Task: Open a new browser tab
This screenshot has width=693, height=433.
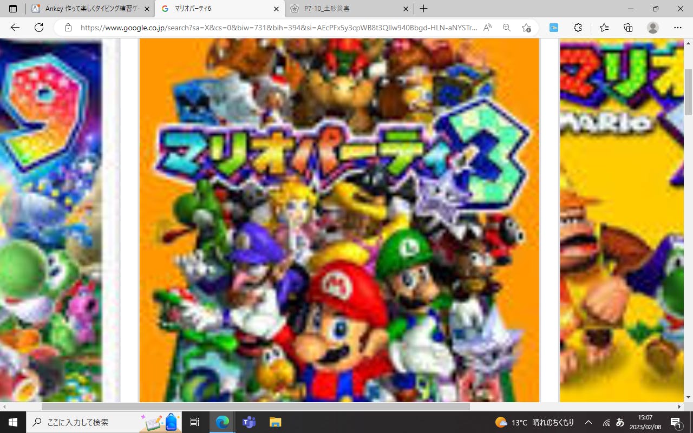Action: [x=423, y=9]
